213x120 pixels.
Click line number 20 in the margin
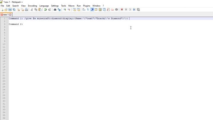(4, 73)
